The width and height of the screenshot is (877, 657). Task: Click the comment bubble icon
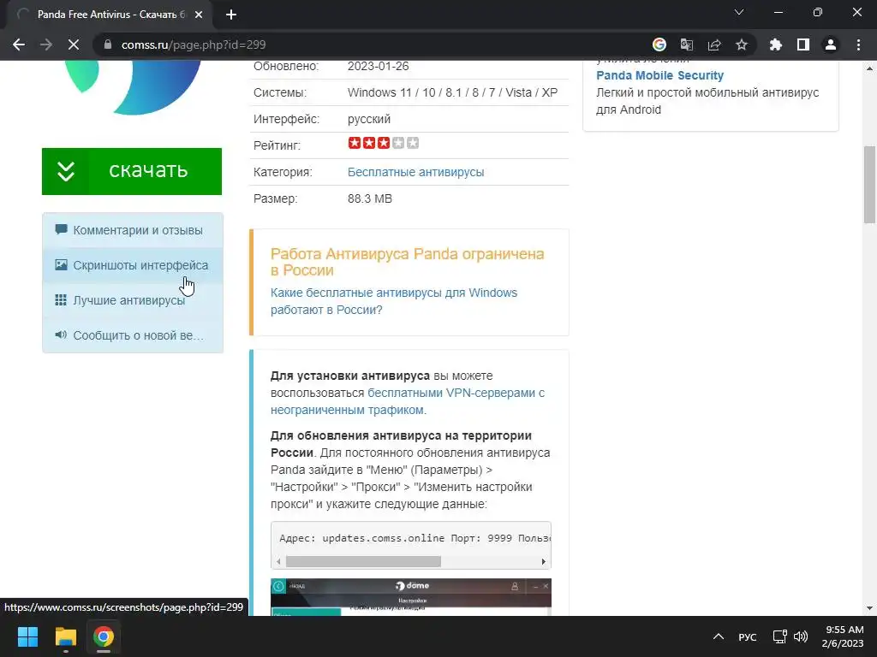click(x=61, y=229)
